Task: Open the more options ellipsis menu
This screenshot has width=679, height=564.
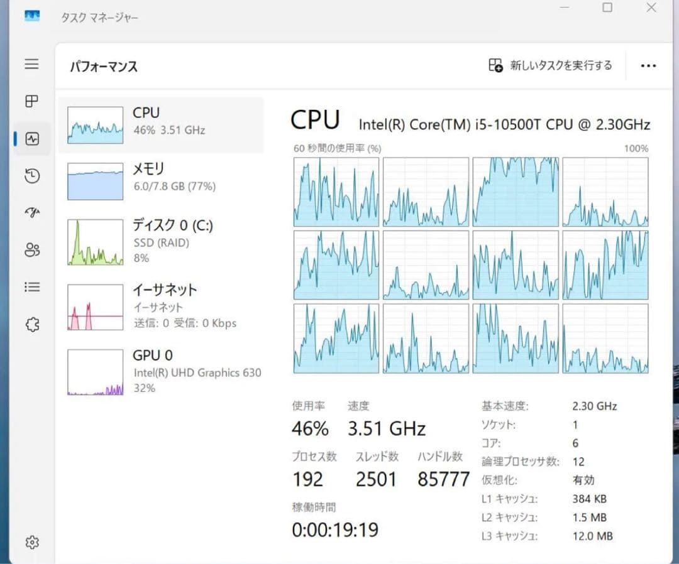Action: tap(648, 65)
